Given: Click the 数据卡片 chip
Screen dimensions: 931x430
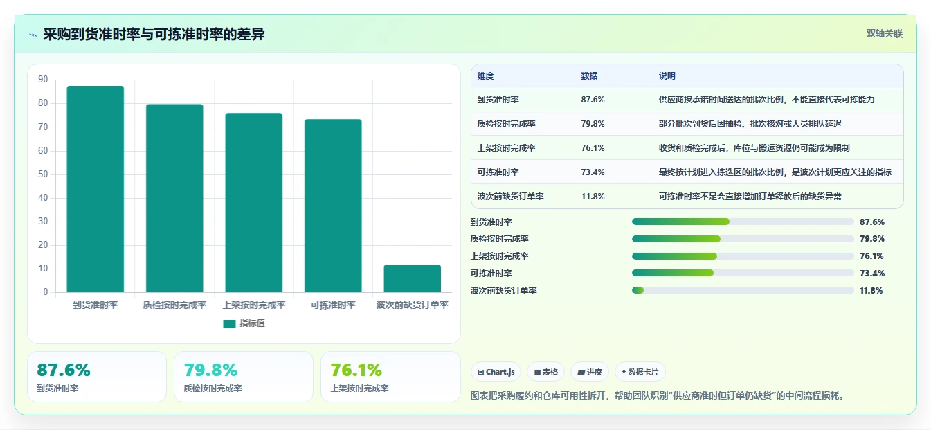Looking at the screenshot, I should coord(640,372).
